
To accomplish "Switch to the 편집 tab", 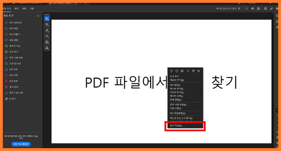I will point(16,8).
